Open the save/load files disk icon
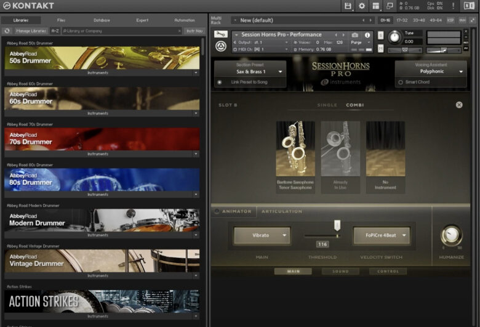The height and width of the screenshot is (327, 480). point(348,6)
